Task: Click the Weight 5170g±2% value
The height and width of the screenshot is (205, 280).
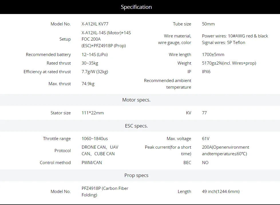Action: point(229,63)
